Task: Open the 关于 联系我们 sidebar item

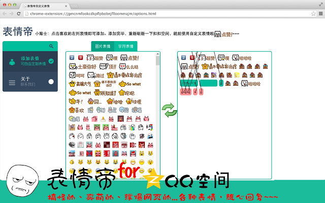Action: tap(30, 82)
